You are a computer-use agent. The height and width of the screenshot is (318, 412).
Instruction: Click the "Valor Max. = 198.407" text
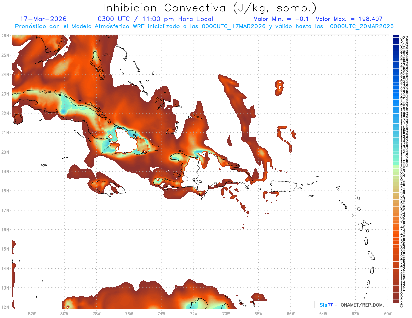tap(349, 19)
